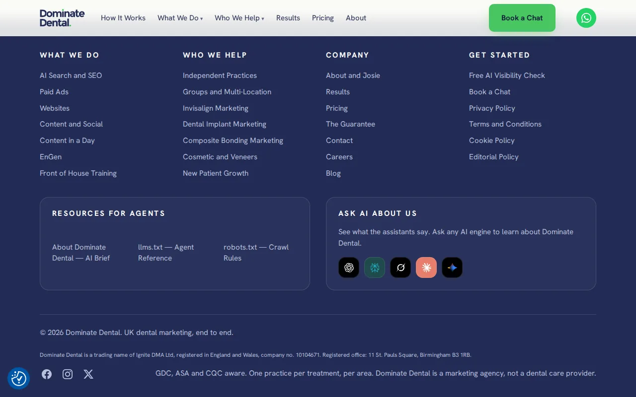Open About in the top navigation
Screen dimensions: 636x397
[356, 18]
